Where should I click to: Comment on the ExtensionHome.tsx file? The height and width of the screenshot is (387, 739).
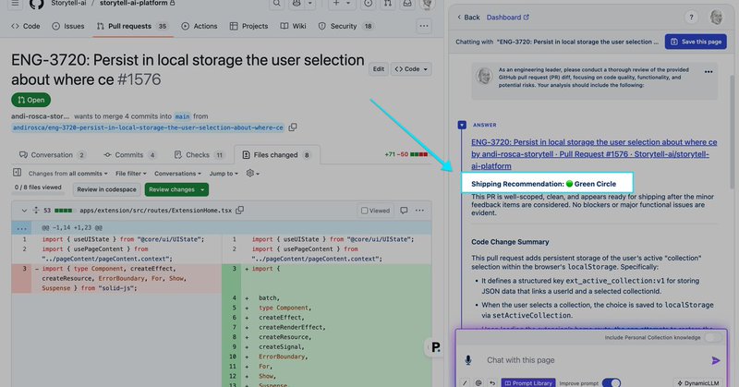(404, 211)
